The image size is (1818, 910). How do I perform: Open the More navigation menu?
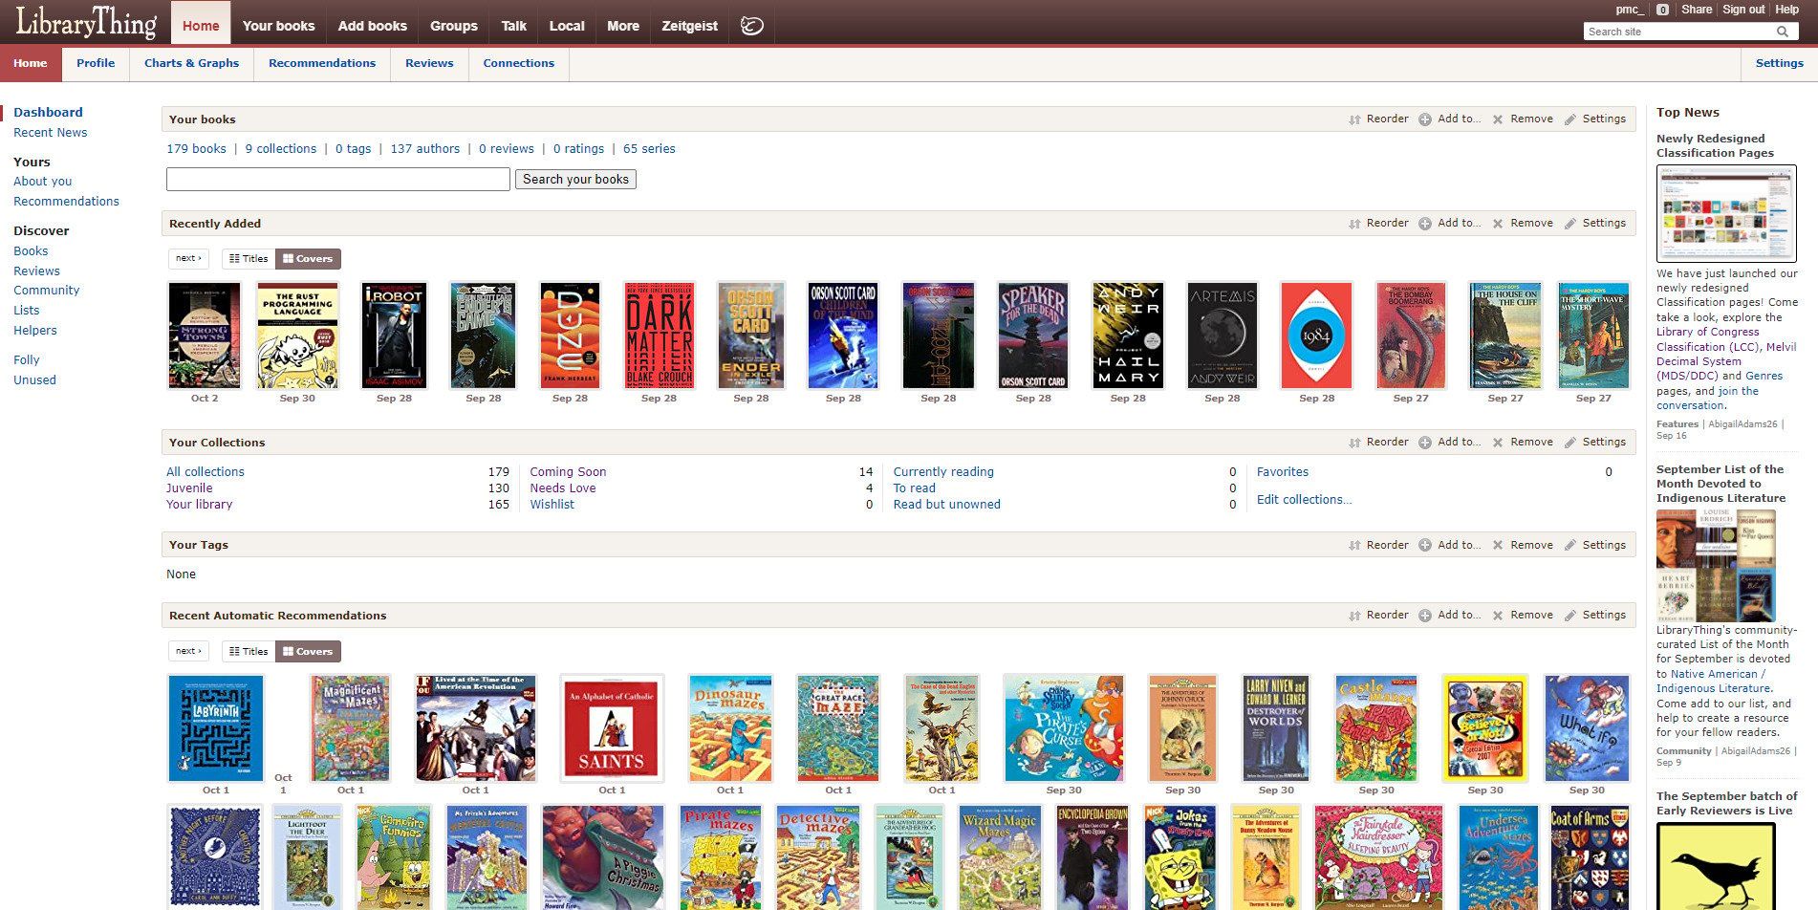(622, 26)
